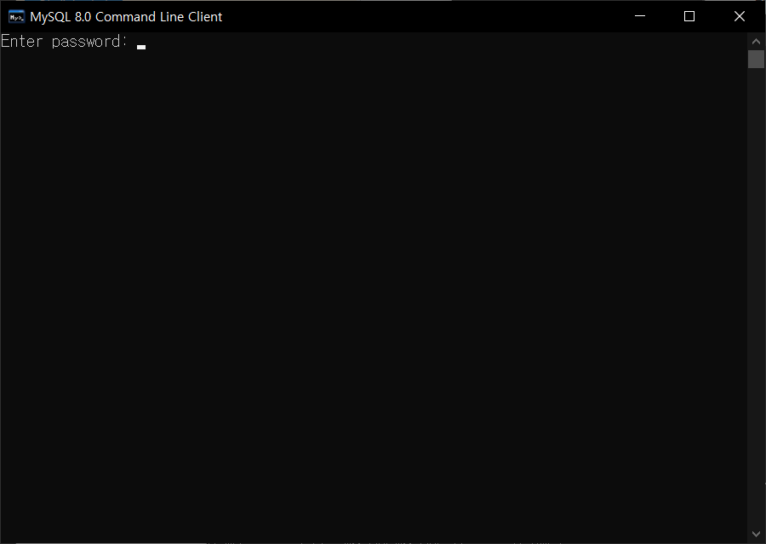Focus the console by clicking its center
766x544 pixels.
(374, 288)
